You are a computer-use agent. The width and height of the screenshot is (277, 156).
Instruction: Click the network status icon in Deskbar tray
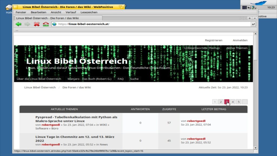pos(254,7)
